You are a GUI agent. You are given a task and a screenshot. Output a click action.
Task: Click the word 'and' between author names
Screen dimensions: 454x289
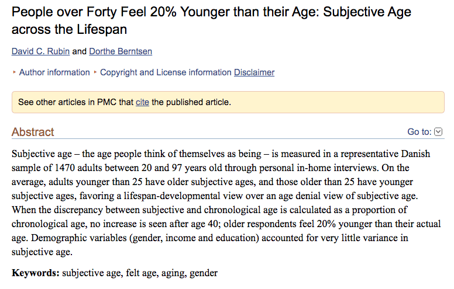[x=80, y=51]
